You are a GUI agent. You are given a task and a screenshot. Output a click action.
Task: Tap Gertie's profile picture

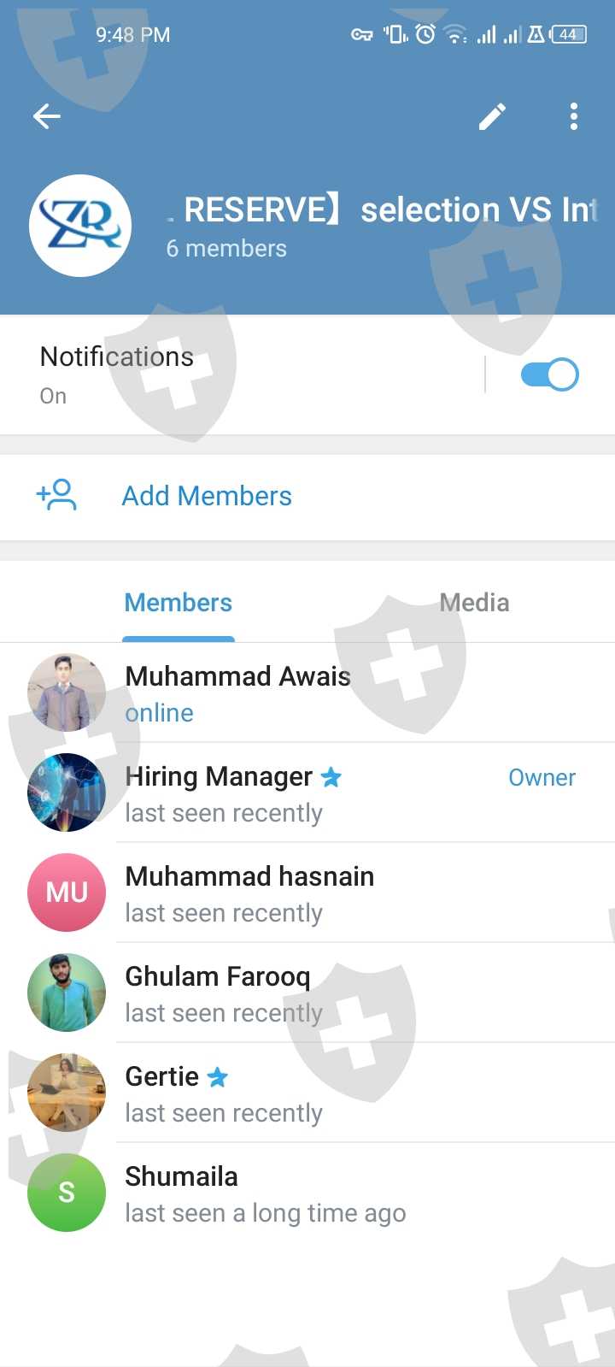pyautogui.click(x=67, y=1093)
